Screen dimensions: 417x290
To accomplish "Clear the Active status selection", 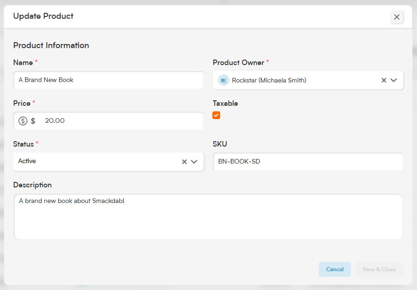I will [184, 161].
